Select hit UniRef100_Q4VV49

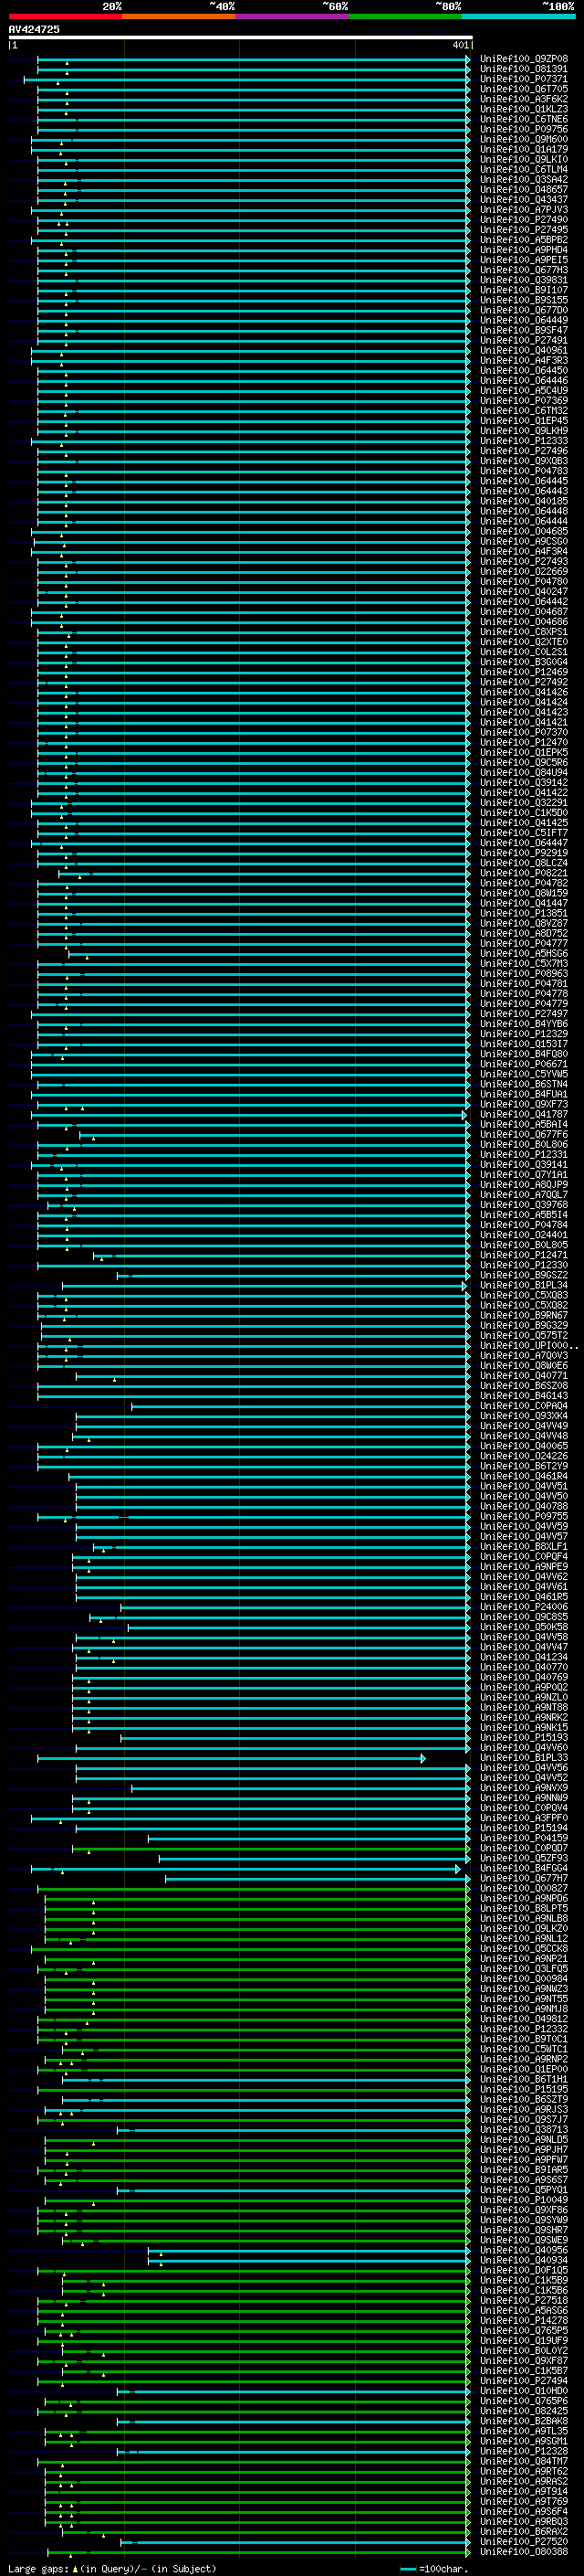524,1426
